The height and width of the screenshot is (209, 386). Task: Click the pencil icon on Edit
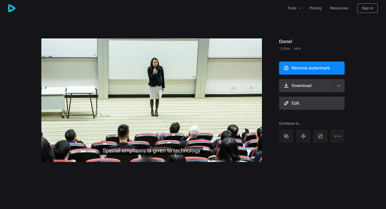pos(286,103)
